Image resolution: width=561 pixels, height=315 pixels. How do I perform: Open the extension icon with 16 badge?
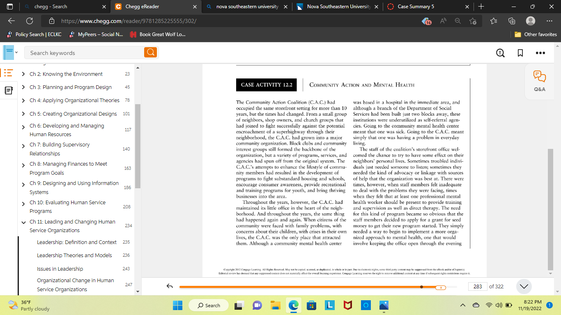[x=426, y=21]
